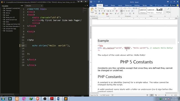Expand the Send folder in Sublime sidebar

coord(2,15)
